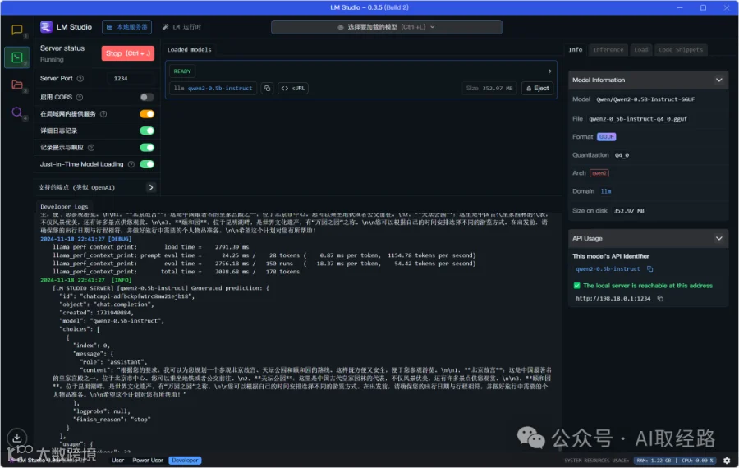This screenshot has width=739, height=468.
Task: Click CPU usage in status bar
Action: click(x=696, y=461)
